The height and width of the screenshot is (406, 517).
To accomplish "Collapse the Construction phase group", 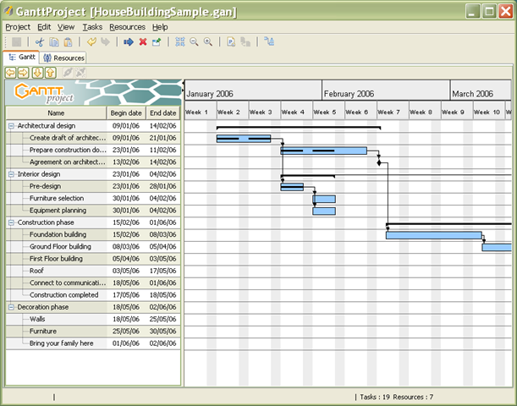I will (12, 222).
